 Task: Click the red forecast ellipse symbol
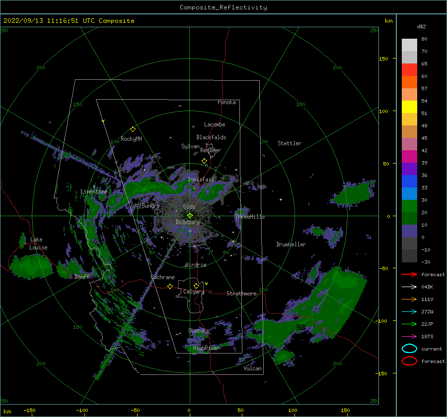pyautogui.click(x=409, y=361)
